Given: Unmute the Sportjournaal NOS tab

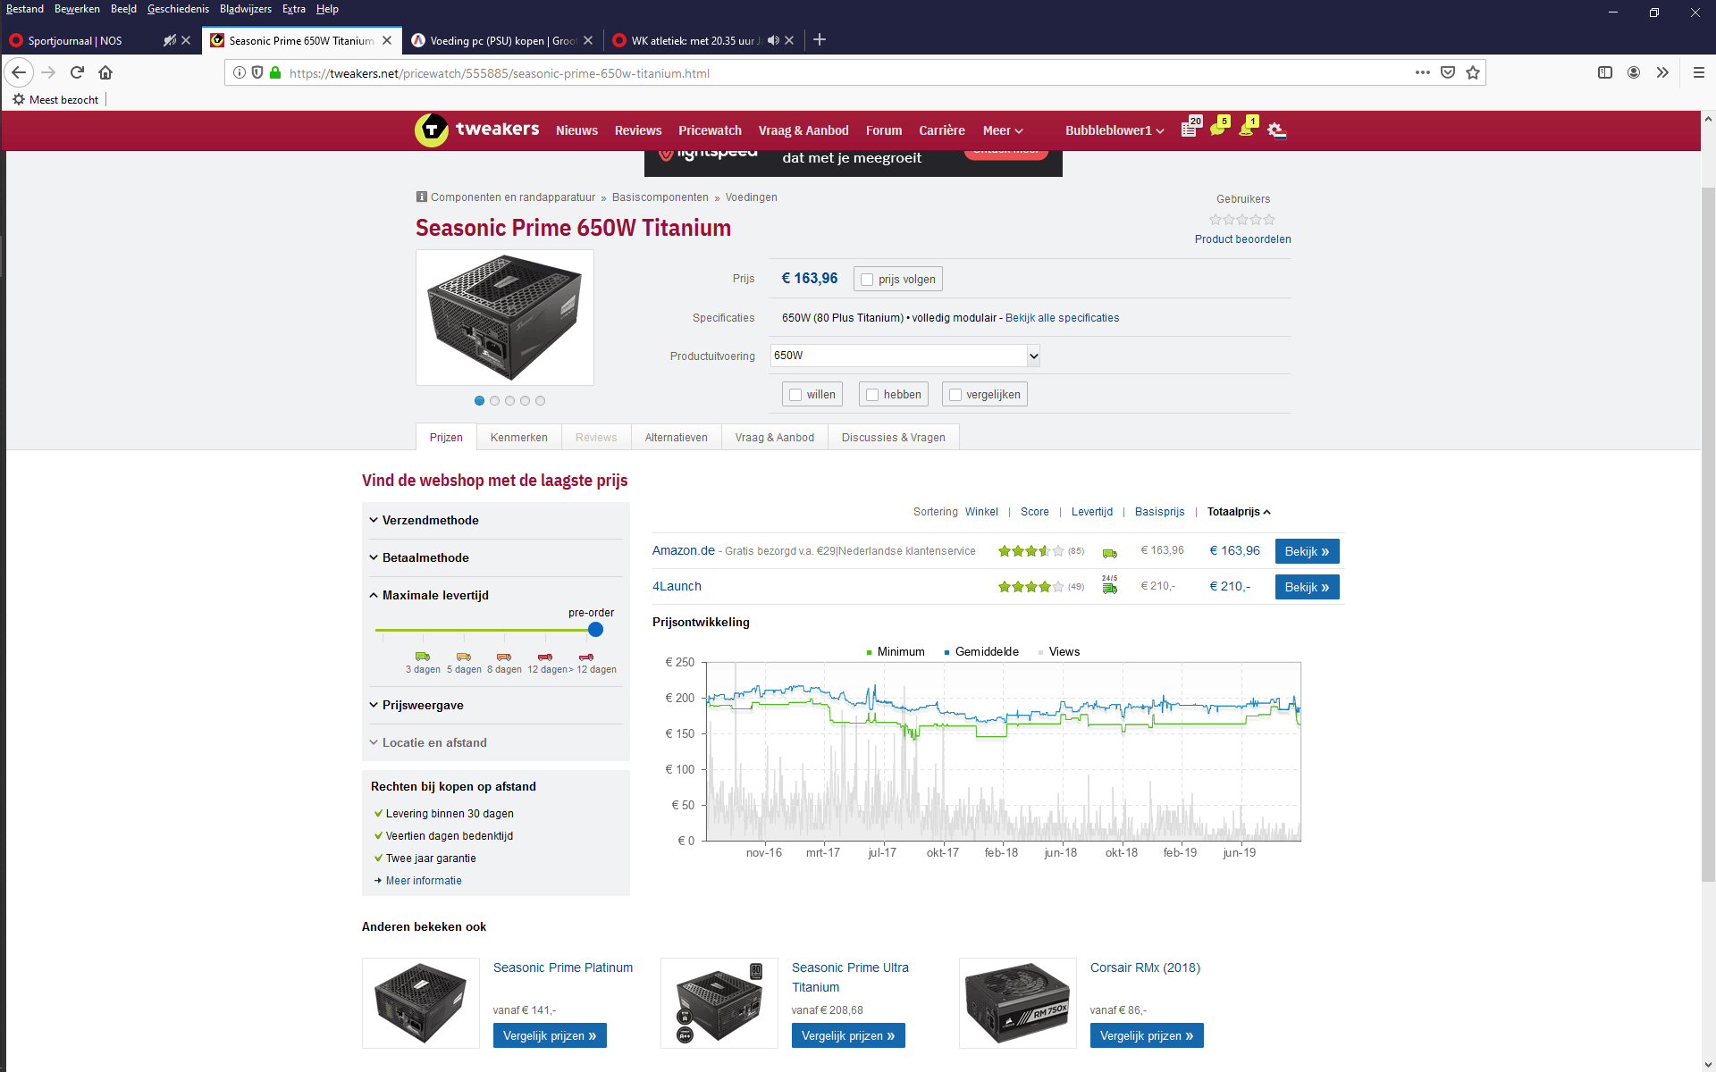Looking at the screenshot, I should (x=169, y=40).
